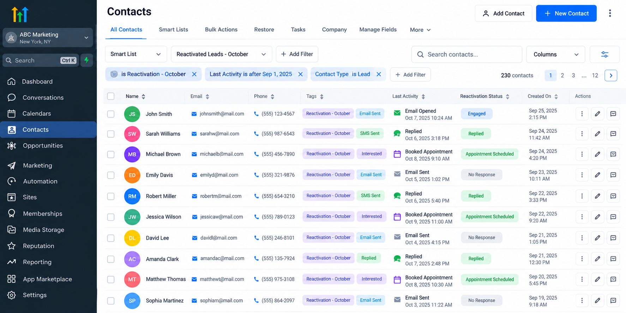
Task: Open the Reactivated Leads - October dropdown
Action: click(x=221, y=54)
